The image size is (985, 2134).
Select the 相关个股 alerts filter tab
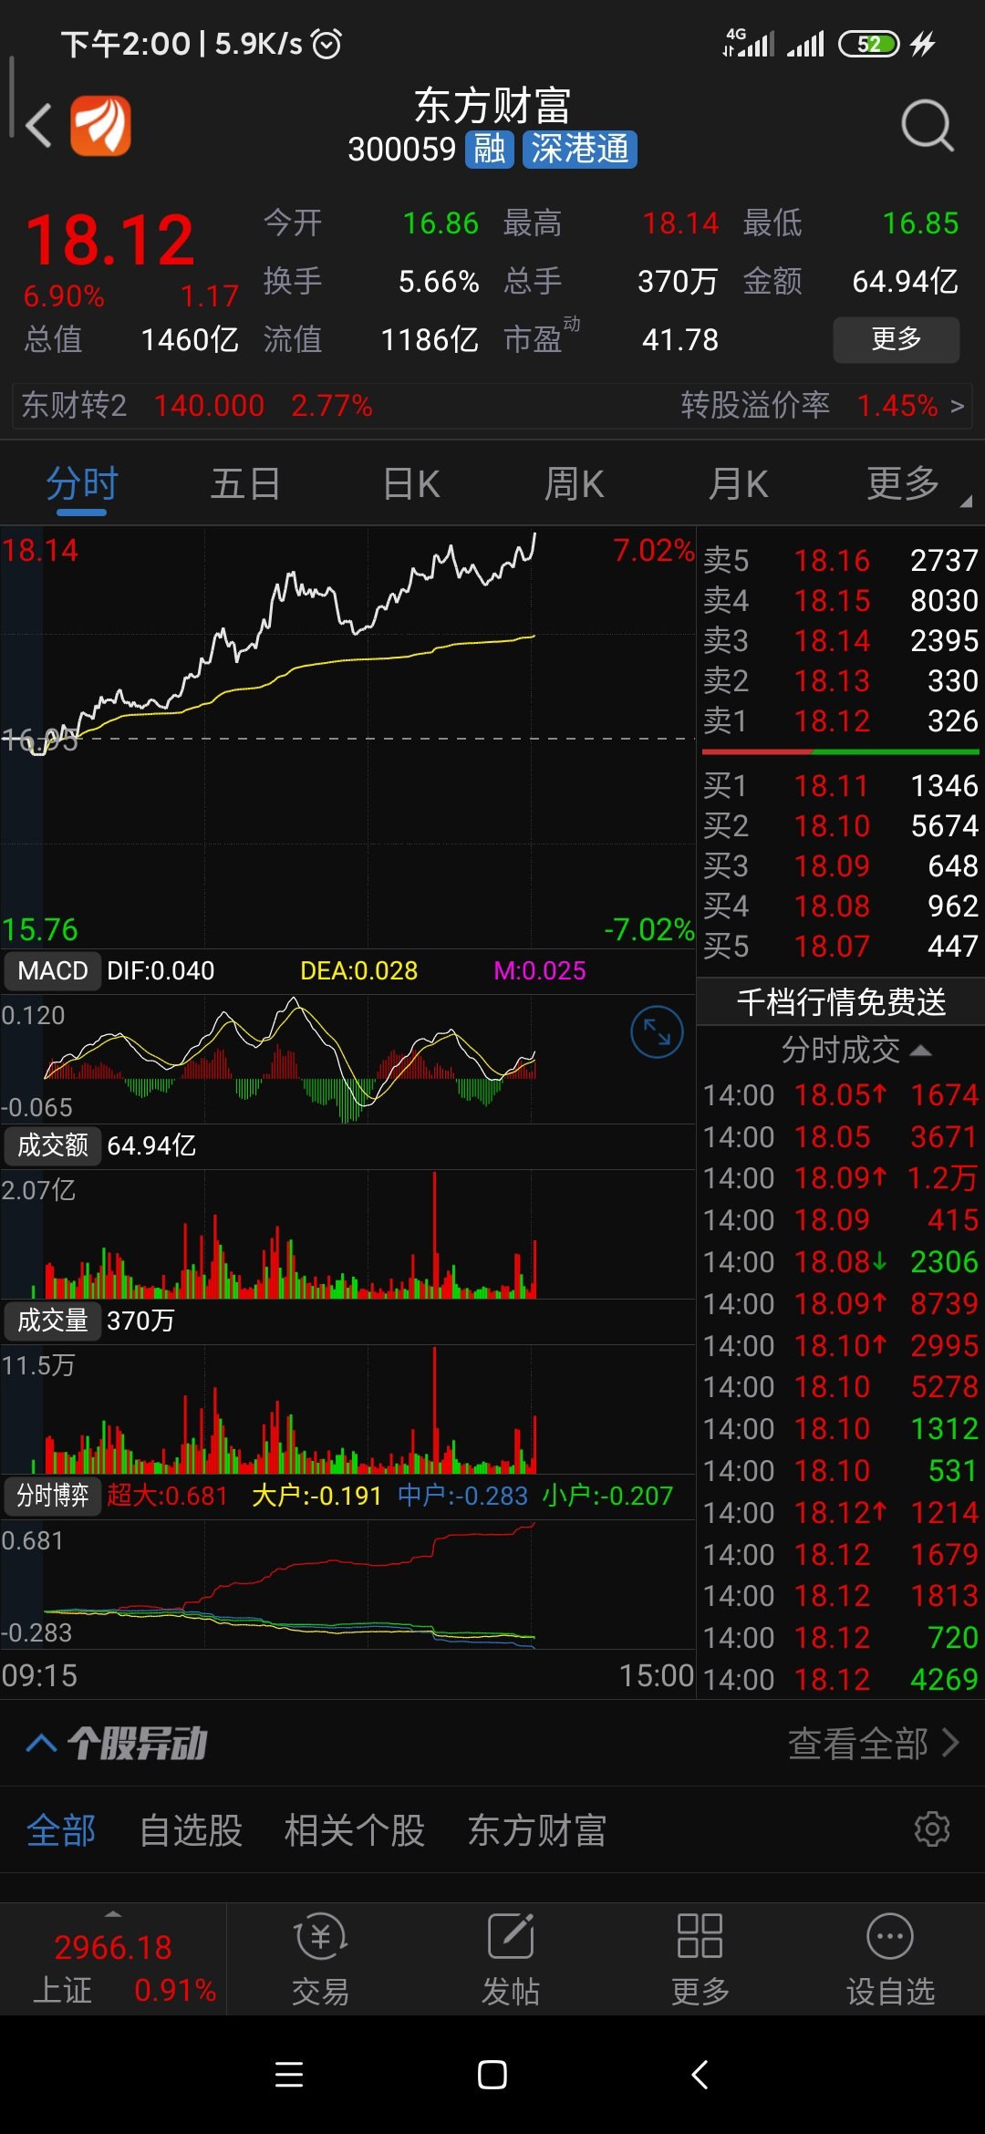pyautogui.click(x=355, y=1830)
